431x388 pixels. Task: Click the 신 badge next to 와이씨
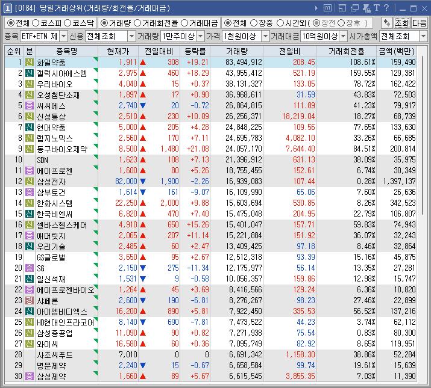click(30, 343)
